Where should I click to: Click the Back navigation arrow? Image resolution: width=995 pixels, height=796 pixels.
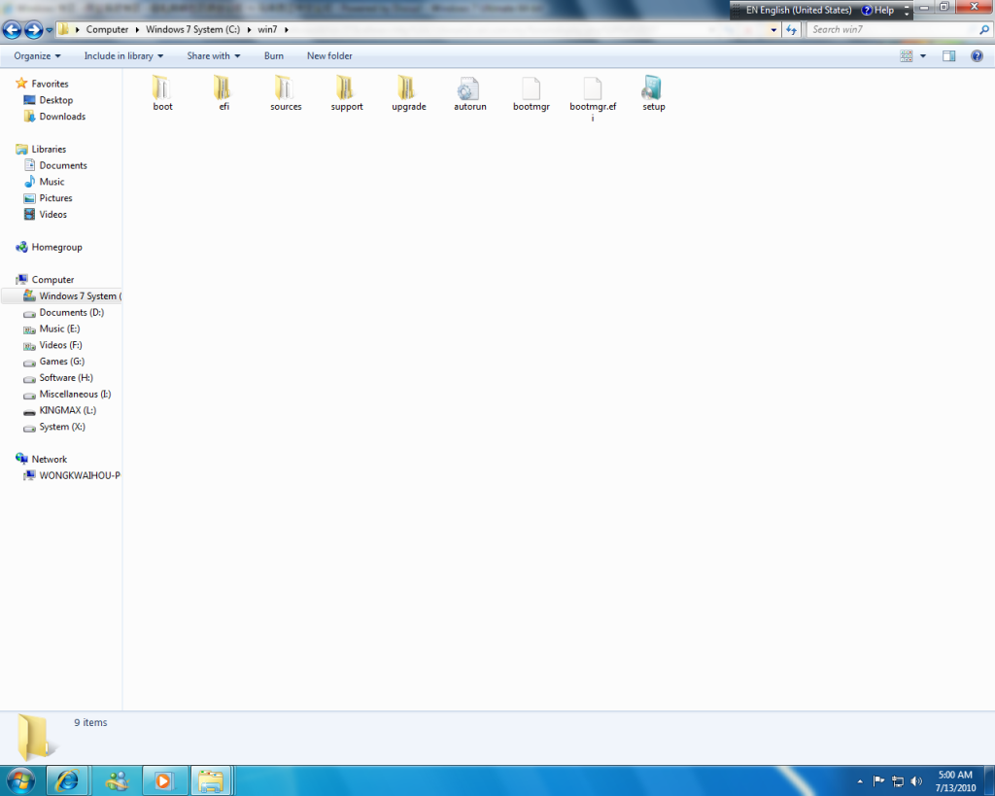(x=13, y=29)
